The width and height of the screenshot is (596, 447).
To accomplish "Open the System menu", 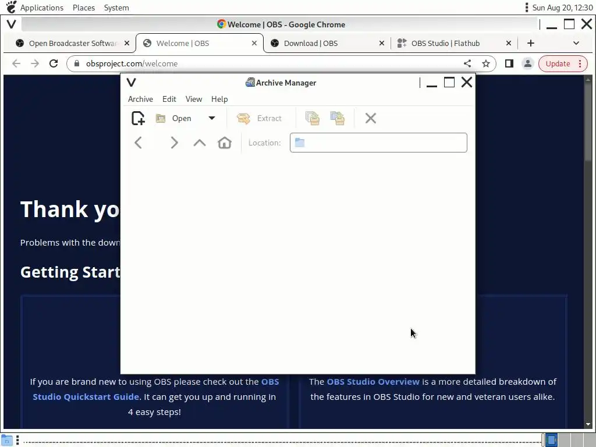I will click(x=116, y=8).
